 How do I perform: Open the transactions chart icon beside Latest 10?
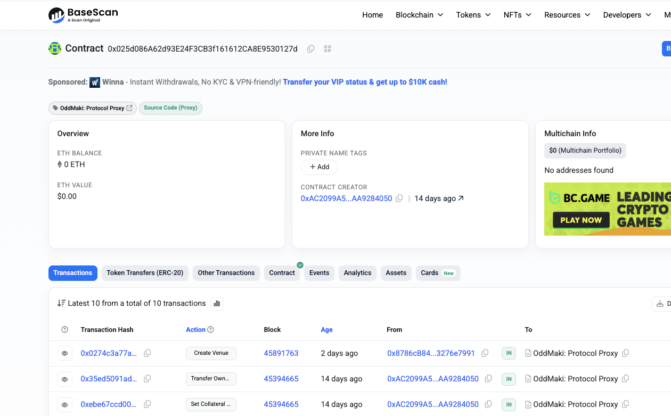pos(217,304)
